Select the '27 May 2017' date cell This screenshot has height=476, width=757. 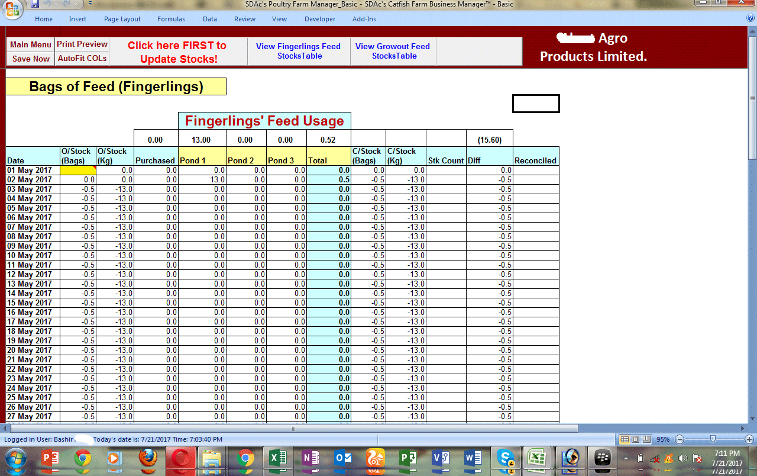(33, 416)
